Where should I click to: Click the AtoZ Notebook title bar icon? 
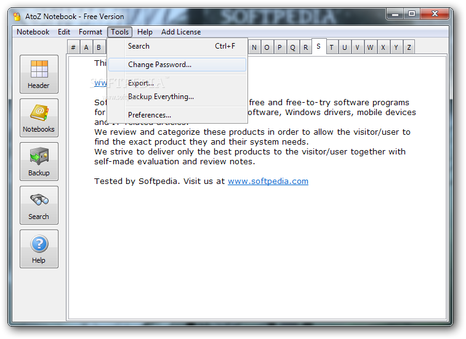pos(17,17)
